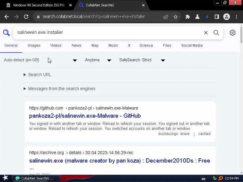
Task: Click the brave engine label
Action: click(185, 134)
